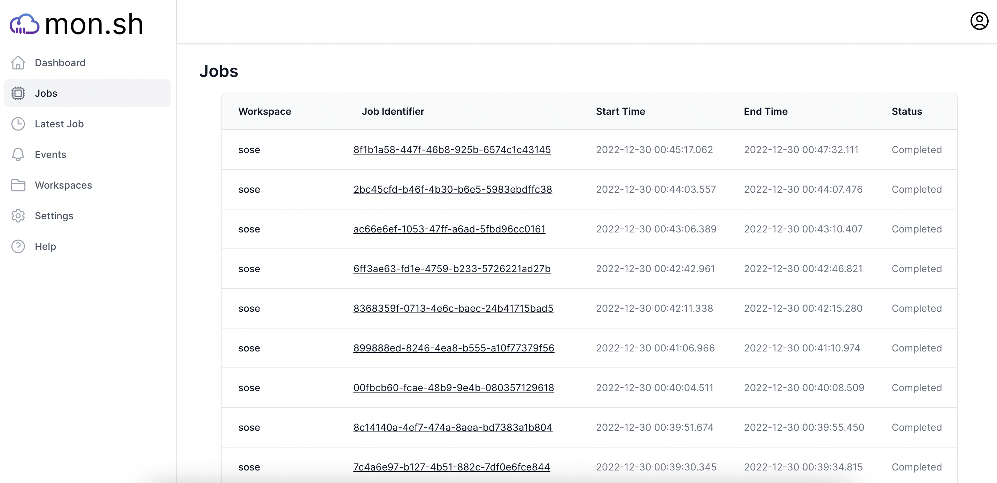
Task: Open job 8f1b1a58-447f-46b8-925b-6574c1c43145
Action: pyautogui.click(x=452, y=150)
